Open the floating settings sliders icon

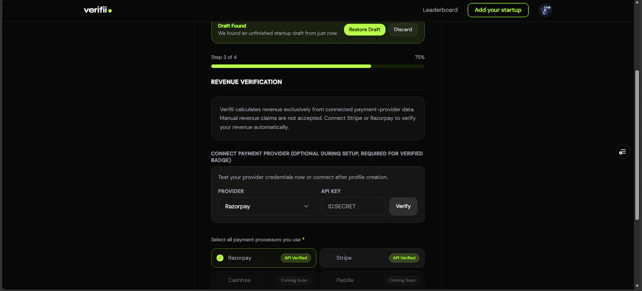tap(623, 152)
